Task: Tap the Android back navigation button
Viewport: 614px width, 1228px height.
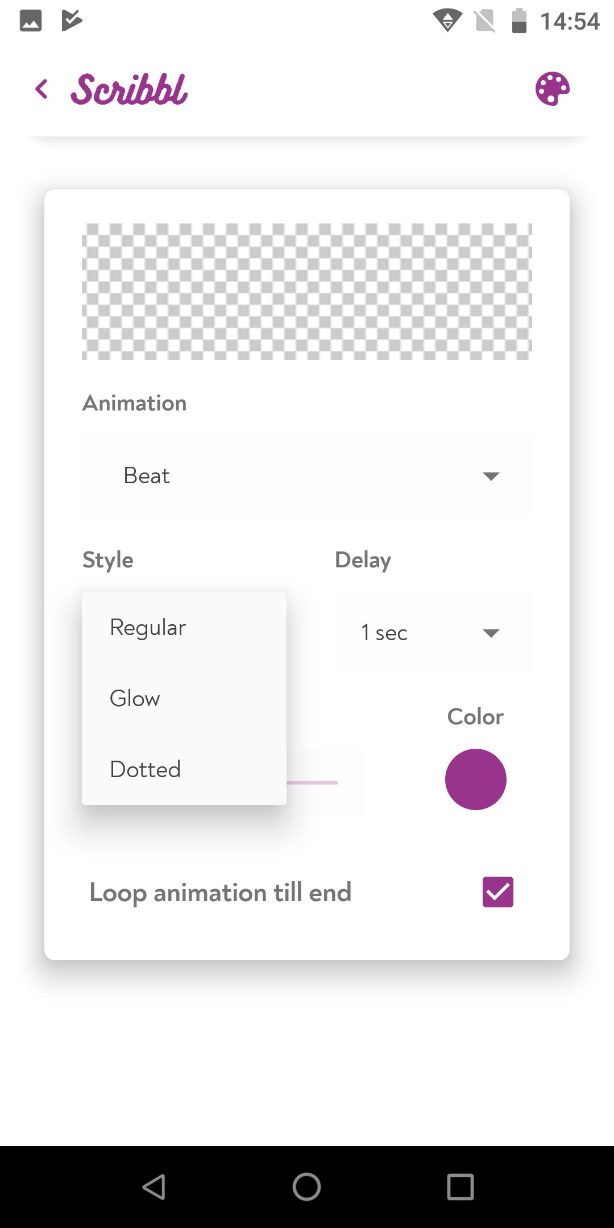Action: 154,1187
